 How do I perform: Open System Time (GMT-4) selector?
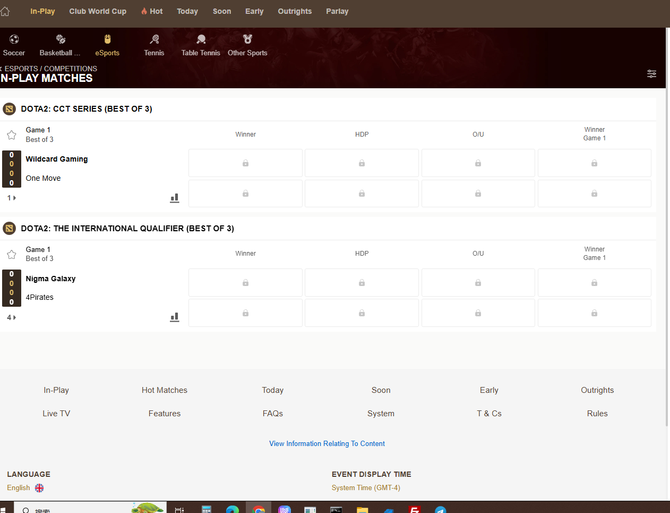[366, 488]
